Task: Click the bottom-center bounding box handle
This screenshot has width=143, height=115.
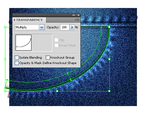Action: [x=57, y=91]
